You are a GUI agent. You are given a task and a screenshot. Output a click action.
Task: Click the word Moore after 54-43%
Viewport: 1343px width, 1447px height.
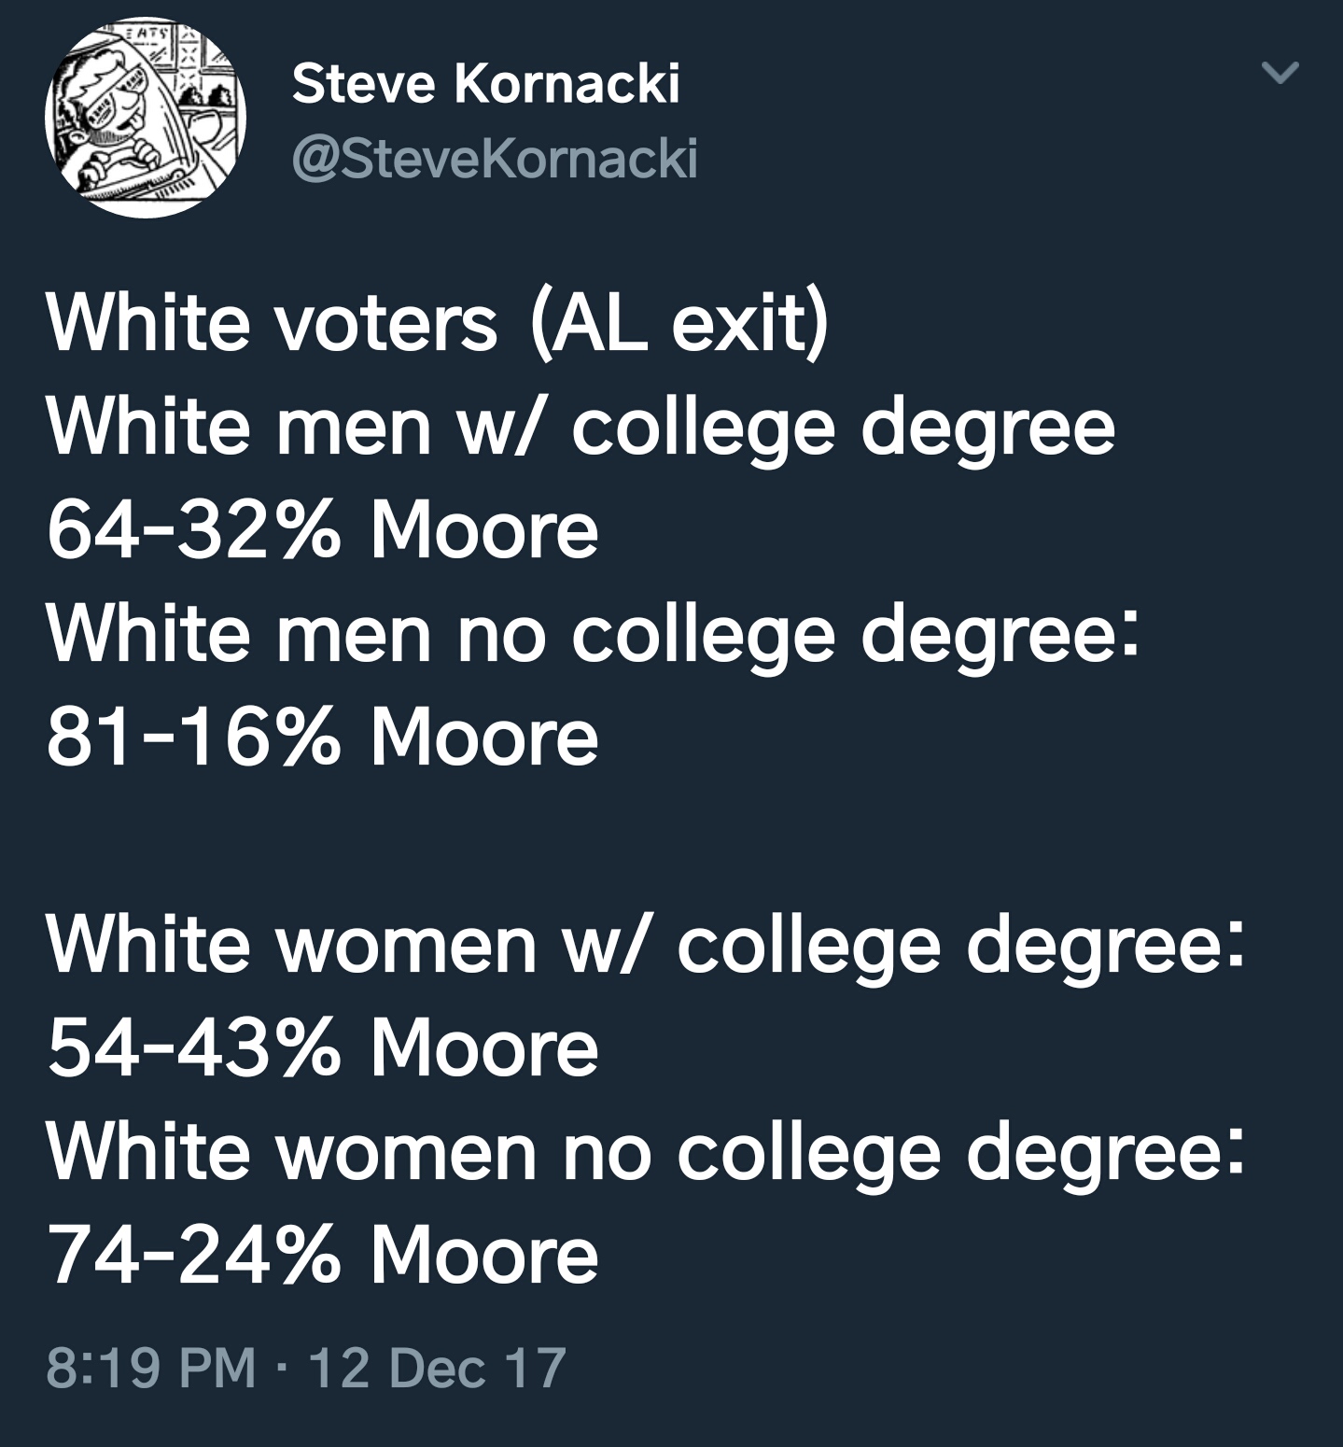point(484,1048)
